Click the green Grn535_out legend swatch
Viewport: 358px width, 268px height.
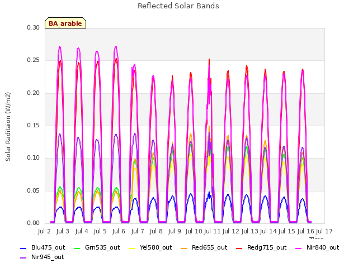77,248
